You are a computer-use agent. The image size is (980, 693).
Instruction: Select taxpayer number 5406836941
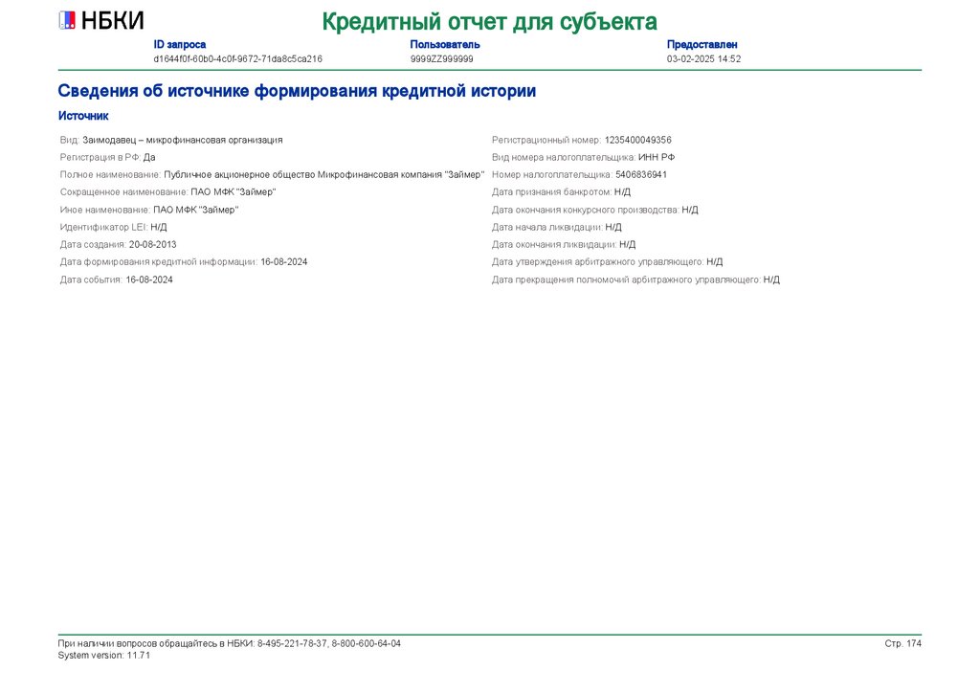click(640, 175)
